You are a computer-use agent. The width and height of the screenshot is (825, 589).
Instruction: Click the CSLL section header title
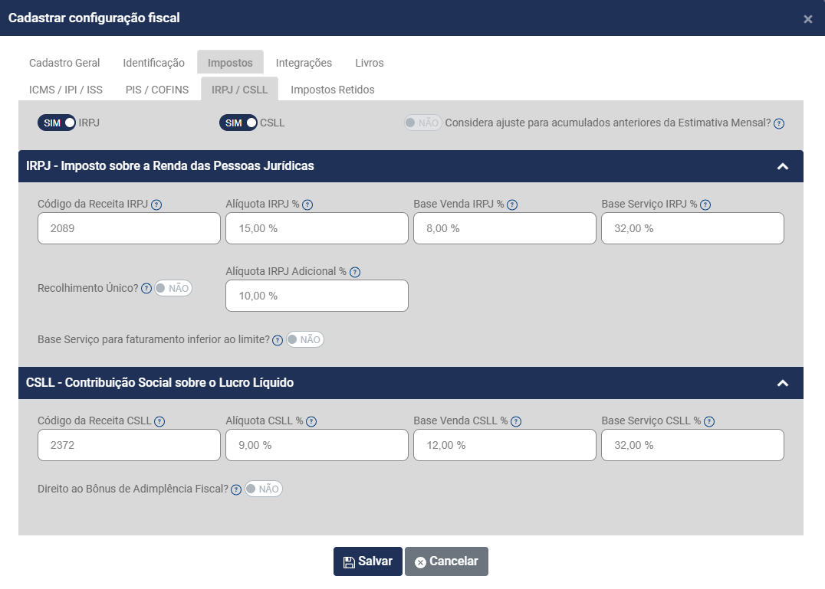(x=160, y=382)
